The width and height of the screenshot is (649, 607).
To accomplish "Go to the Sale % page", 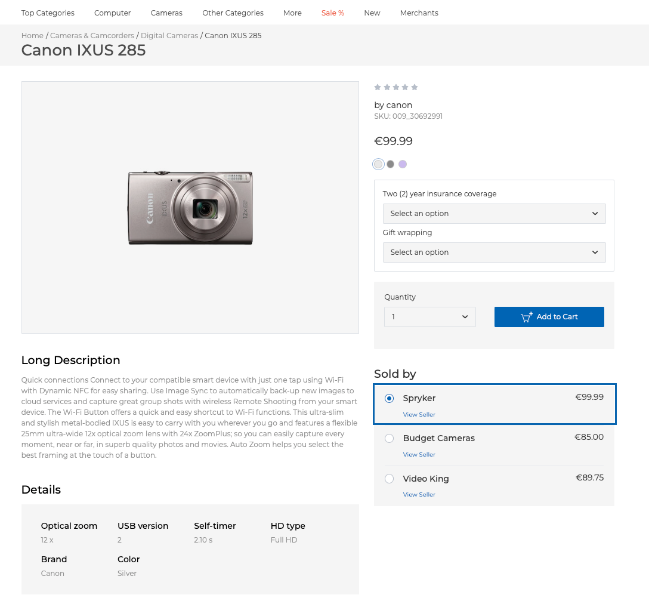I will click(333, 13).
